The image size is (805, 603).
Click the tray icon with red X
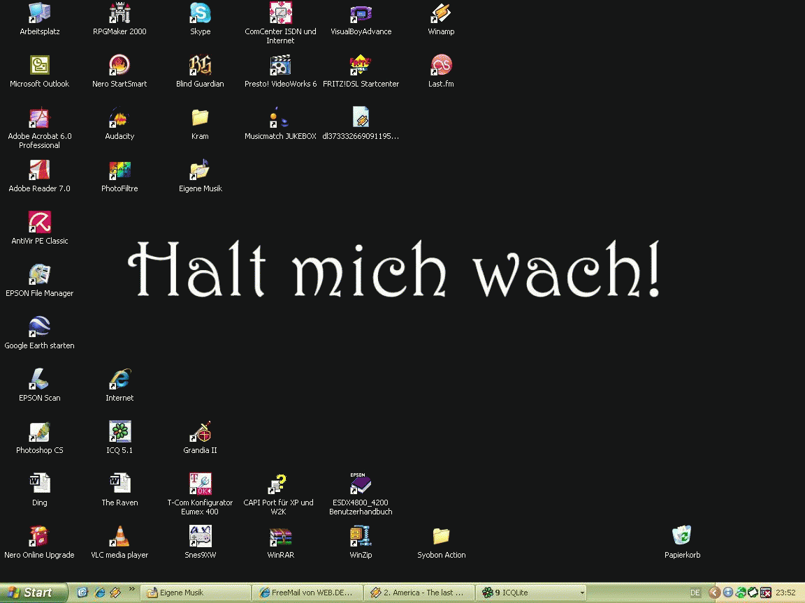coord(765,593)
